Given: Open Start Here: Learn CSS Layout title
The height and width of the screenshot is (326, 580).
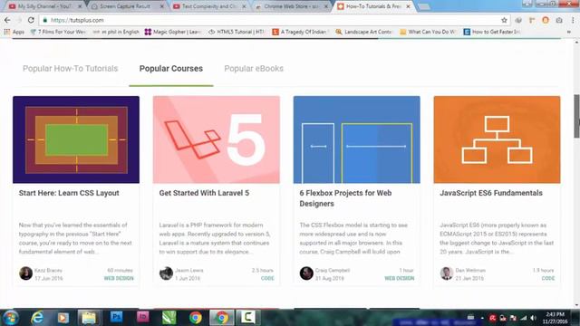Looking at the screenshot, I should (69, 193).
